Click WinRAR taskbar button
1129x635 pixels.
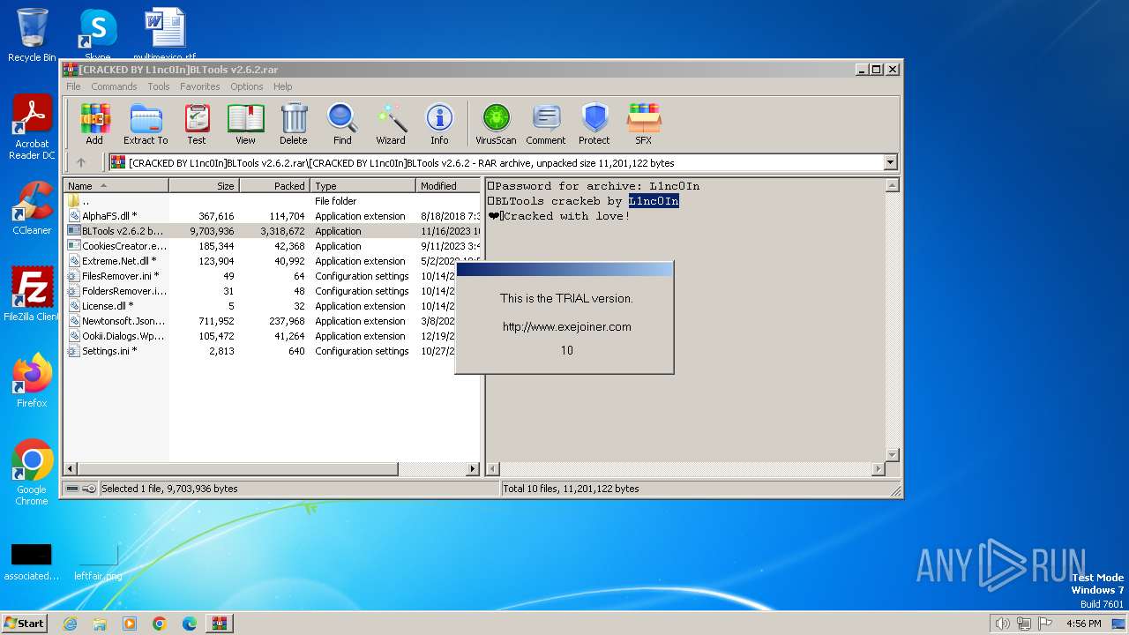pyautogui.click(x=220, y=624)
